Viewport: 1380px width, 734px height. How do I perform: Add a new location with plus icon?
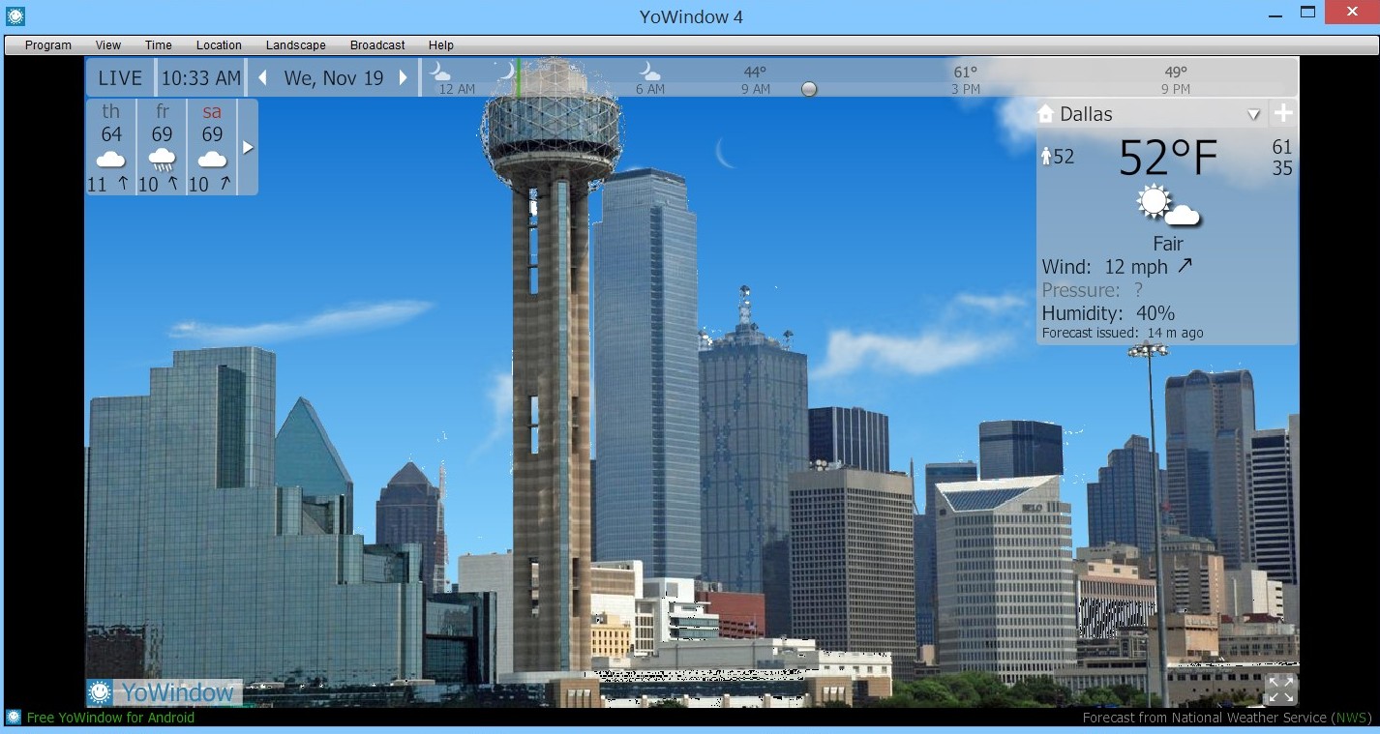tap(1282, 114)
